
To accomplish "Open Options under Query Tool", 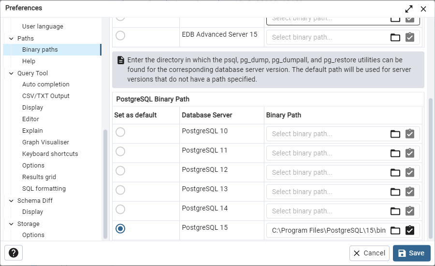I will (33, 166).
